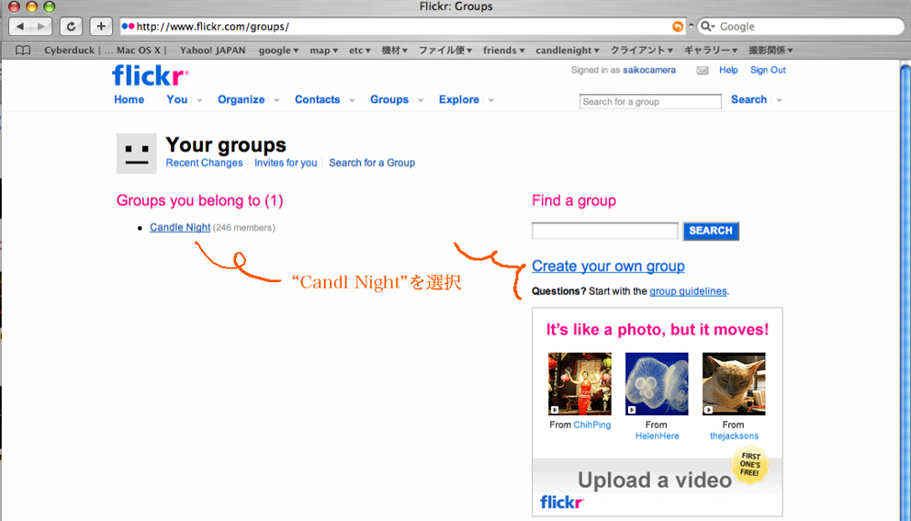
Task: Open the Cyberduck bookmark
Action: [69, 51]
